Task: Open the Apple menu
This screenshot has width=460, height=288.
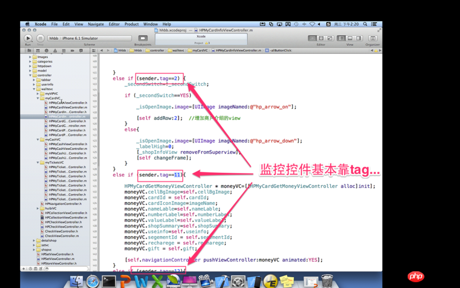Action: click(x=27, y=24)
